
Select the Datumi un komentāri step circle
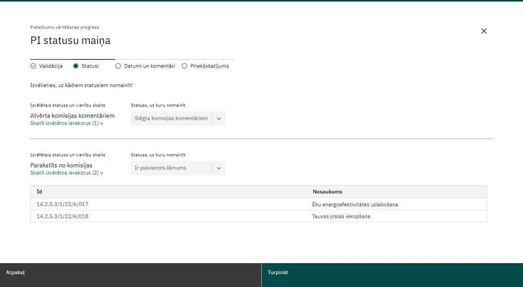(x=118, y=66)
